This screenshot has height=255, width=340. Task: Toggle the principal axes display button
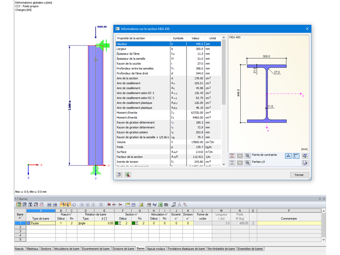click(x=296, y=156)
